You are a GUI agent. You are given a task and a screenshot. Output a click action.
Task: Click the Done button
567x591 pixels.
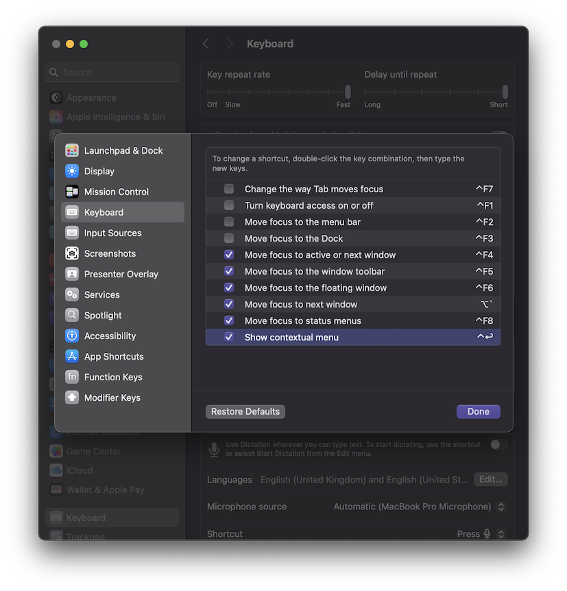tap(478, 411)
